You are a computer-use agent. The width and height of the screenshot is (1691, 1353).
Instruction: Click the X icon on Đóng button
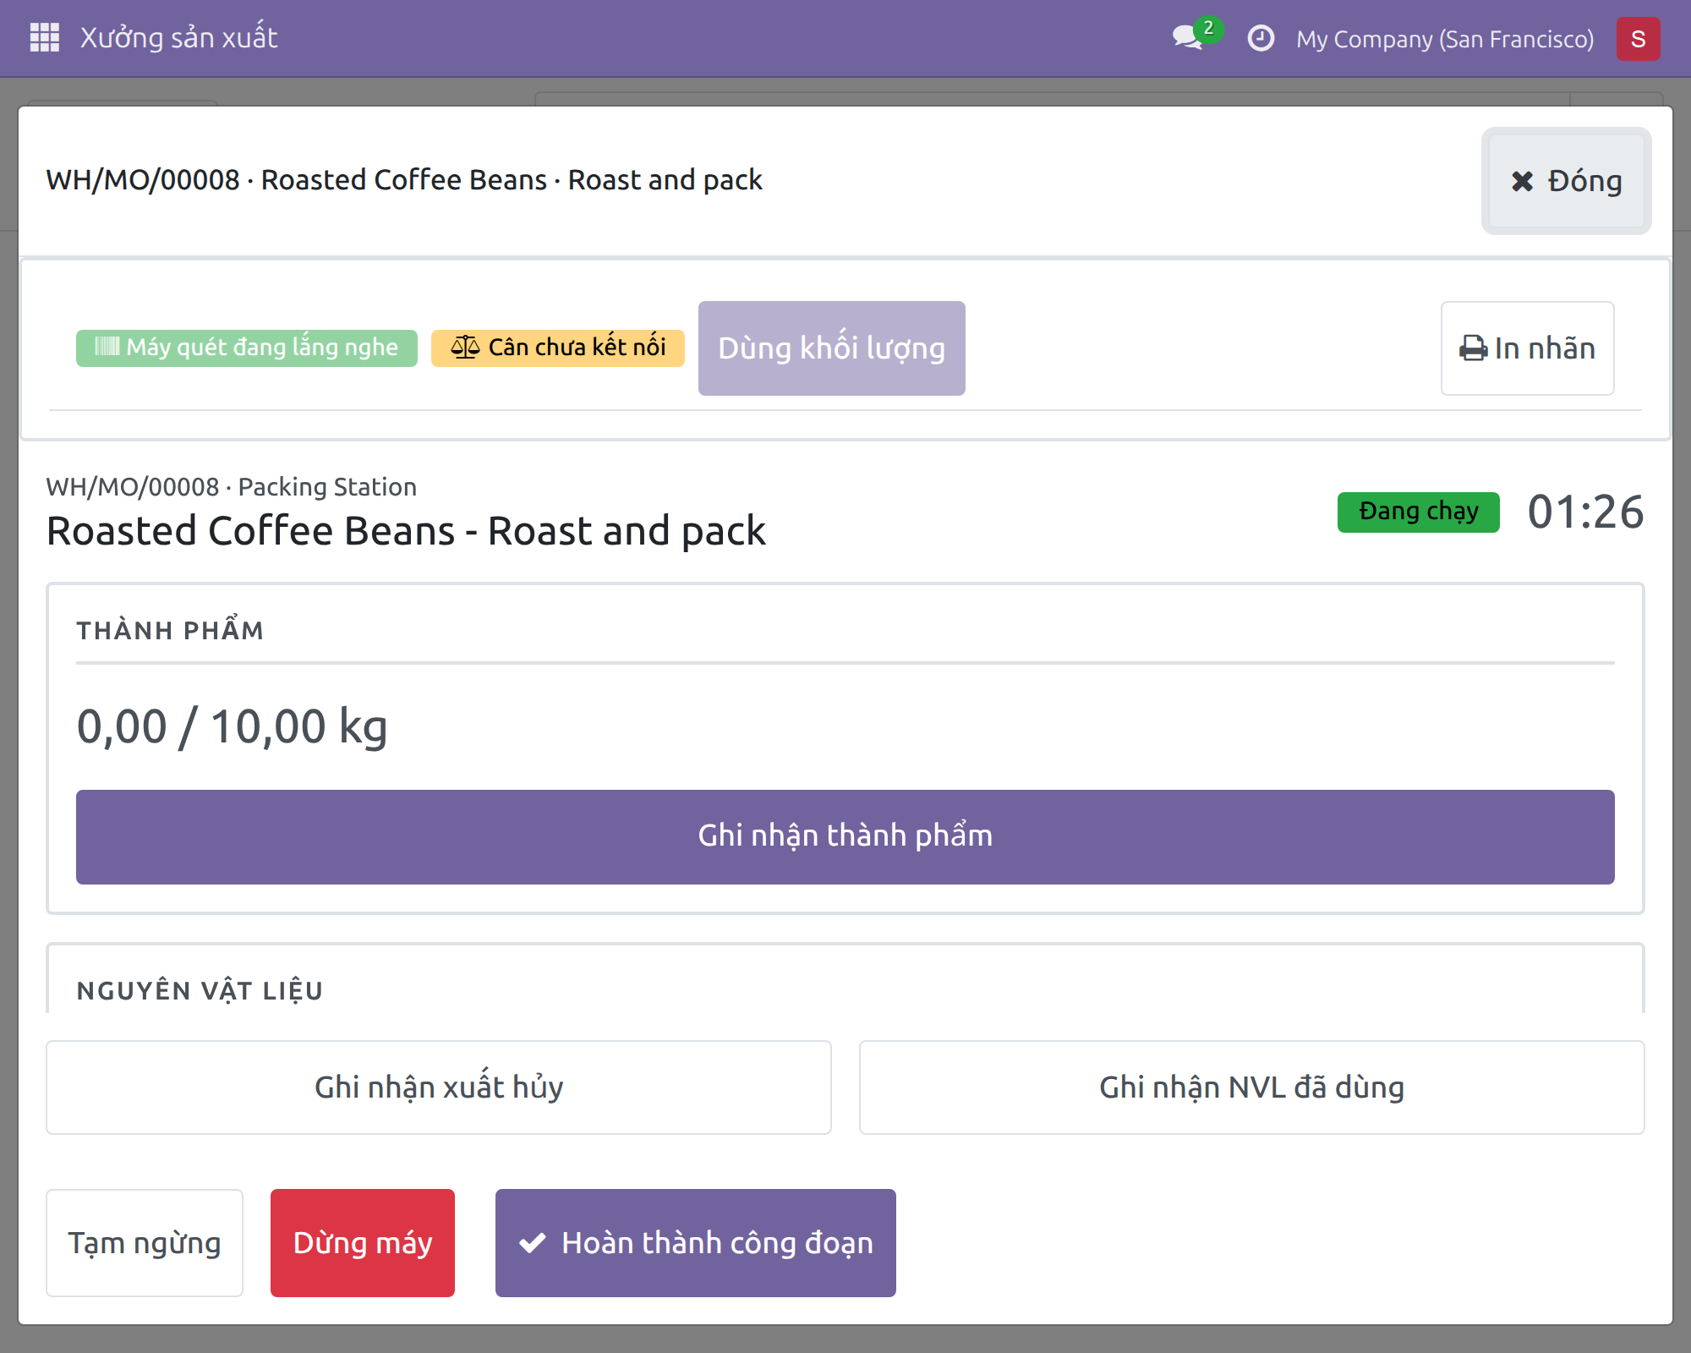(x=1522, y=181)
